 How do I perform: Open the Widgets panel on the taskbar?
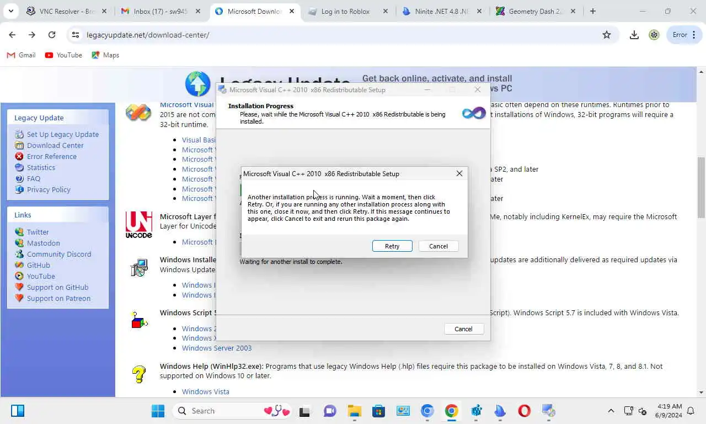18,411
